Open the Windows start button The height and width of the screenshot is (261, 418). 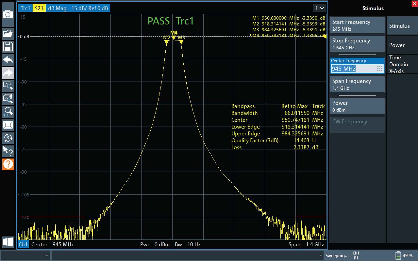[x=8, y=242]
